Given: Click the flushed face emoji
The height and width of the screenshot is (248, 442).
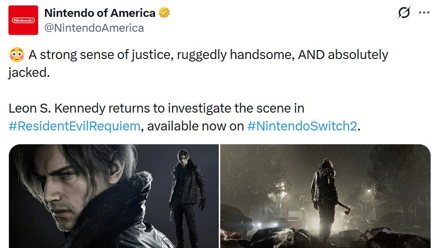Looking at the screenshot, I should 16,55.
